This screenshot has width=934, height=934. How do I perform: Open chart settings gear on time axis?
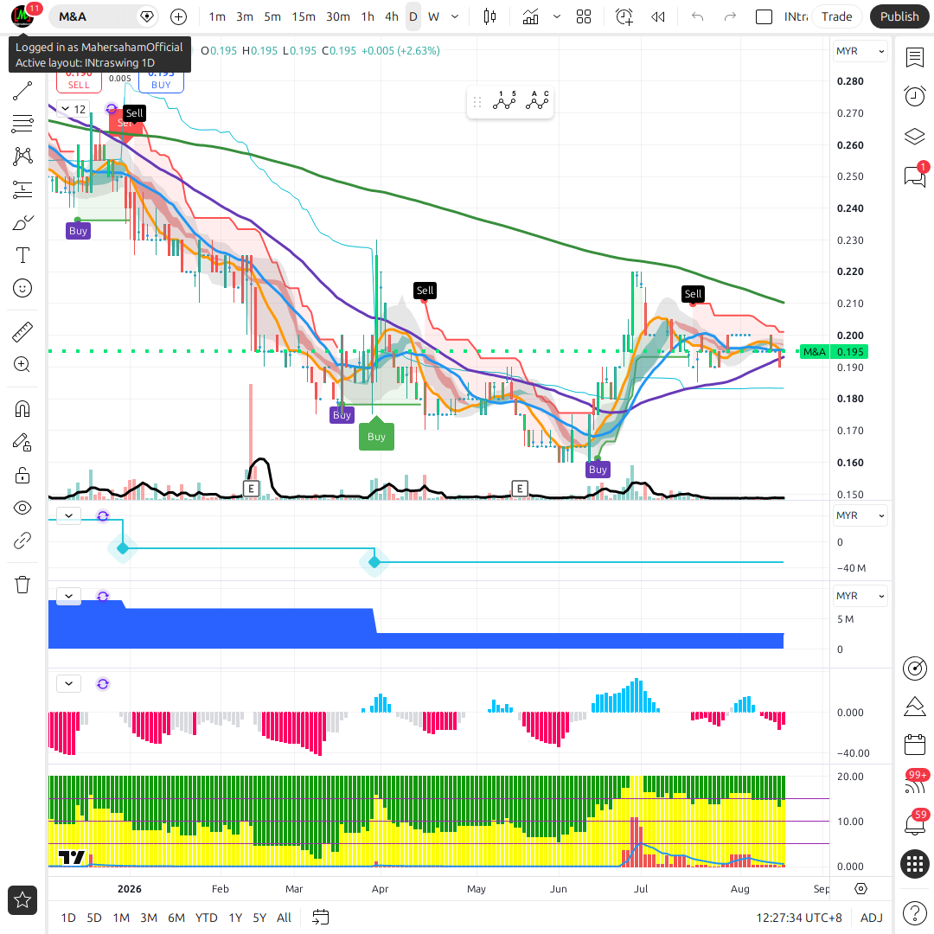point(860,889)
